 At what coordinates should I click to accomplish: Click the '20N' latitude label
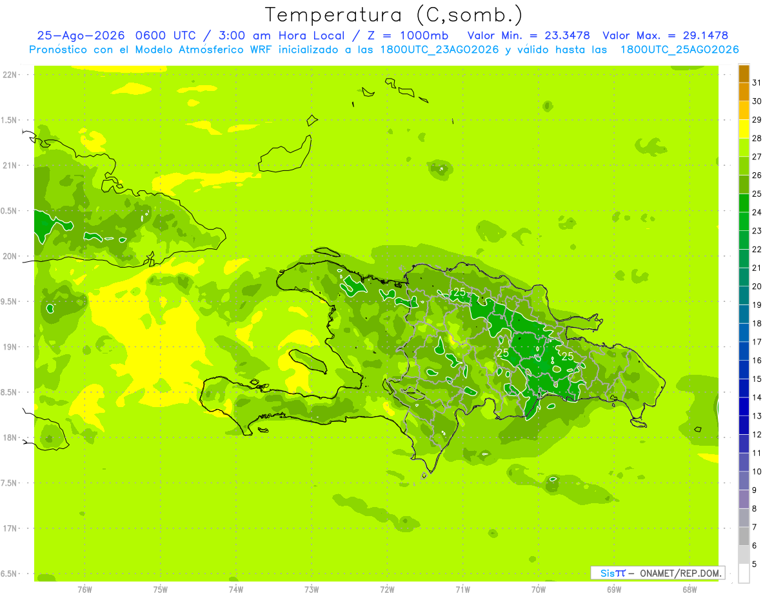10,257
